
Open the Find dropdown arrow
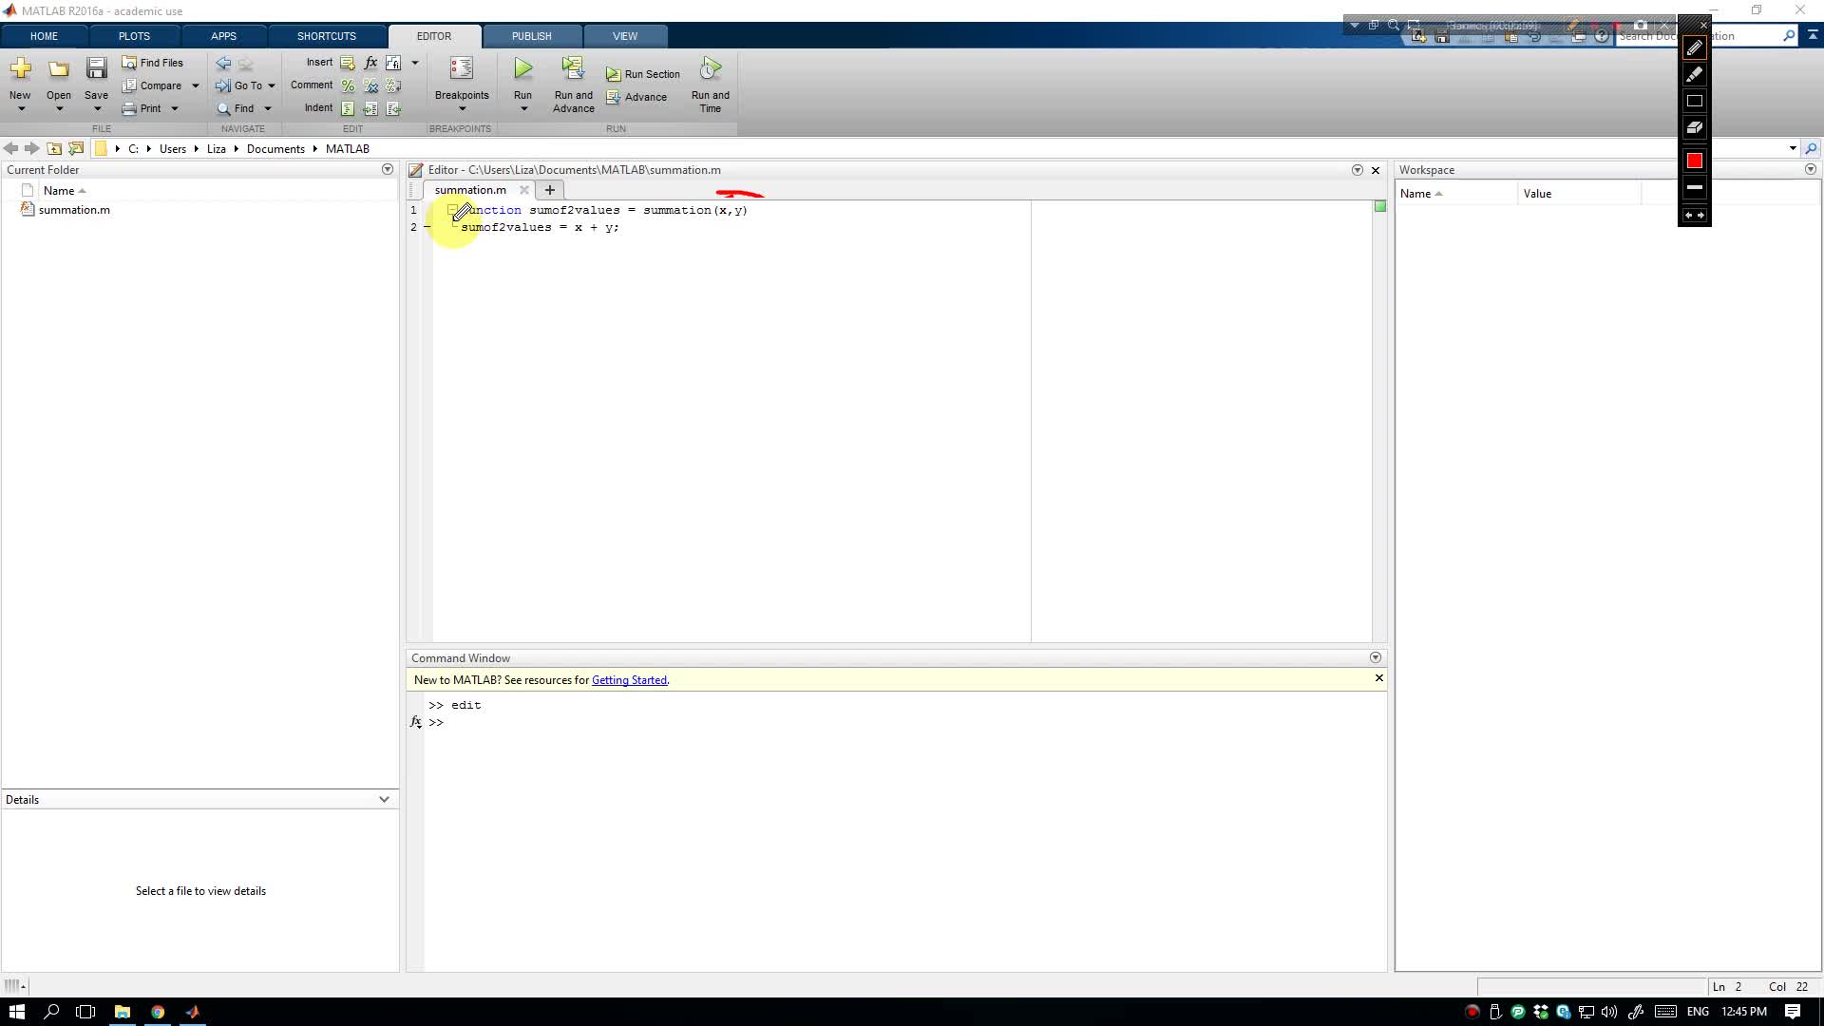268,108
